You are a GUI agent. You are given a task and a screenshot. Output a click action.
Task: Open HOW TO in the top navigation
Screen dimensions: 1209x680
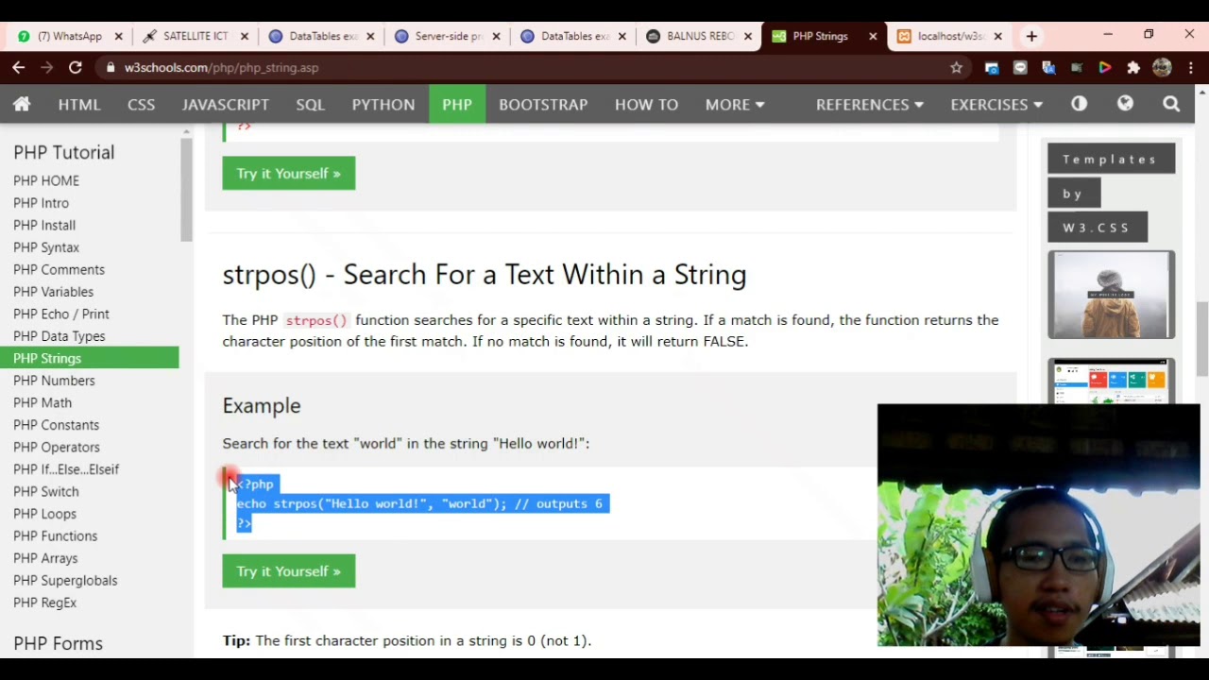click(x=646, y=104)
